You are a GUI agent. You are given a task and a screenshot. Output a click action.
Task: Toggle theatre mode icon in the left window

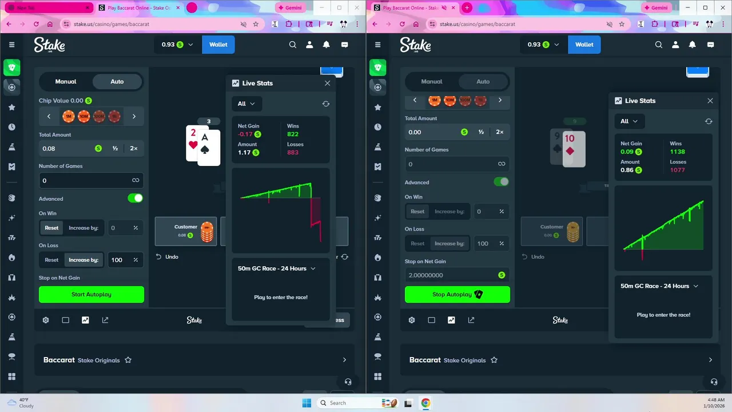pos(66,320)
